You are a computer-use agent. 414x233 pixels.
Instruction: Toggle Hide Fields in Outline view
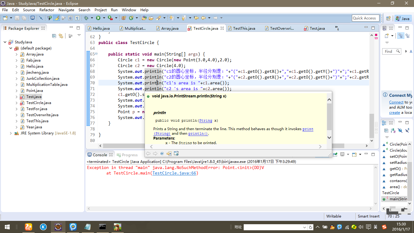click(x=400, y=130)
